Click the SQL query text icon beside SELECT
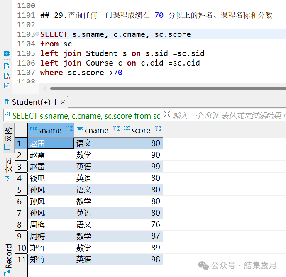Screen dimensions: 286x277 point(8,114)
